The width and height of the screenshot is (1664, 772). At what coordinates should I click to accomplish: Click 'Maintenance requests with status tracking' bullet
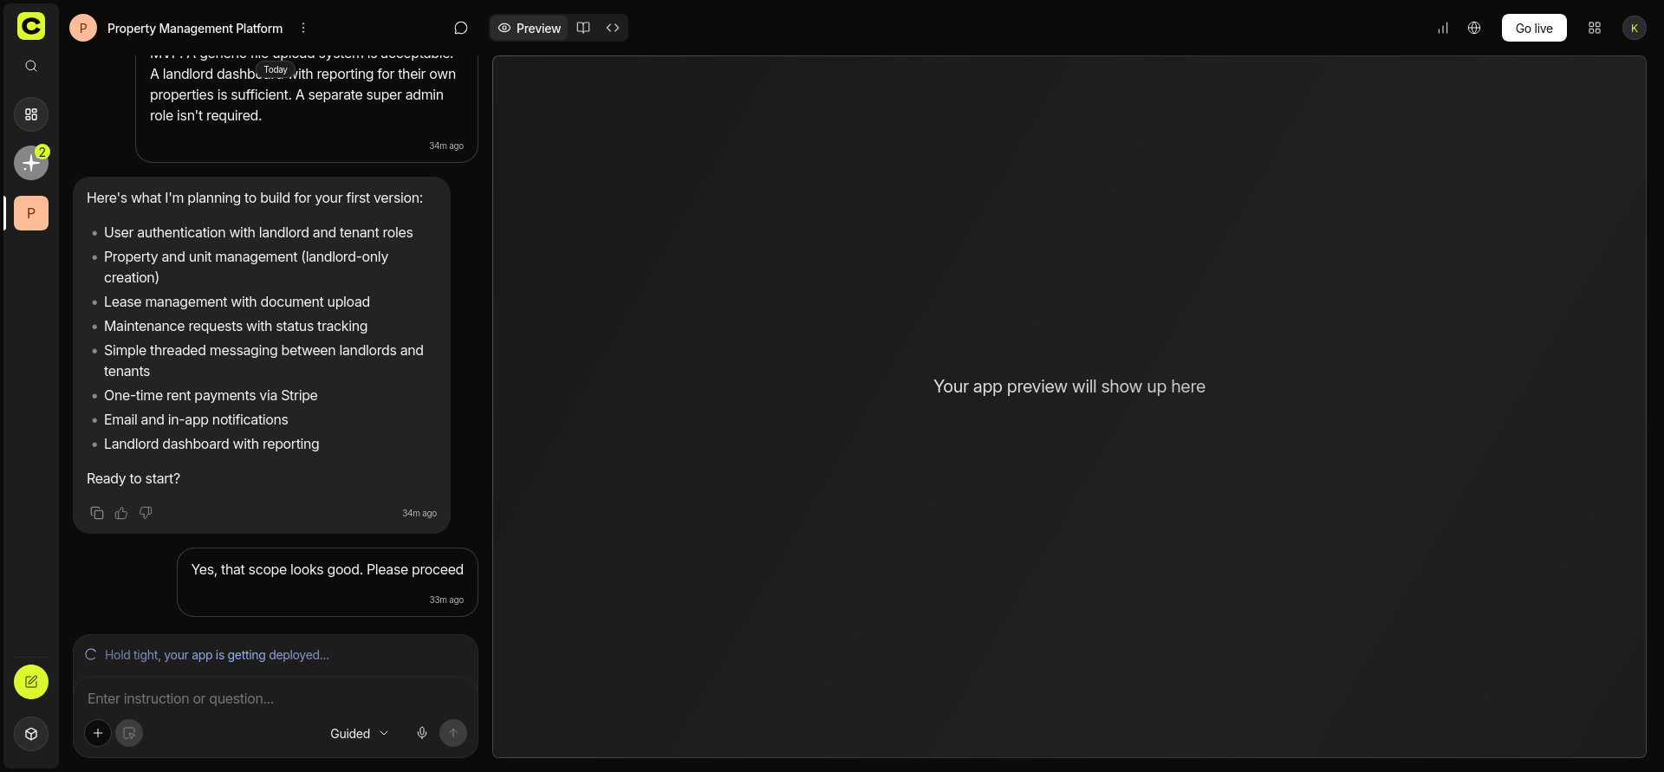(x=236, y=326)
